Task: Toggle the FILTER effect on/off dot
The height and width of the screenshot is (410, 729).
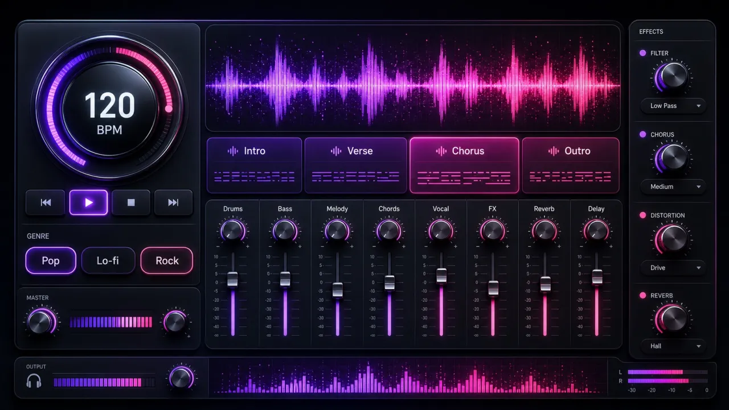Action: [x=643, y=53]
